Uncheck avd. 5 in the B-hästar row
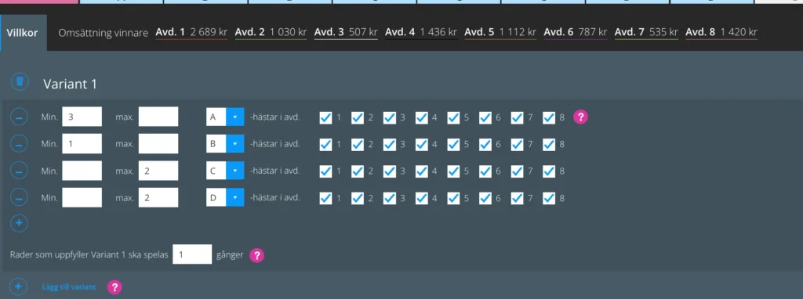 coord(453,144)
